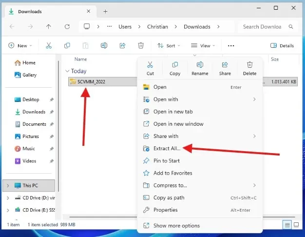Go back with the back arrow
The height and width of the screenshot is (237, 305).
point(12,26)
